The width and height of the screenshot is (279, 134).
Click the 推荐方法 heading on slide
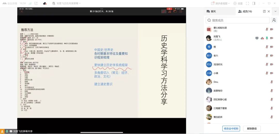pyautogui.click(x=27, y=30)
